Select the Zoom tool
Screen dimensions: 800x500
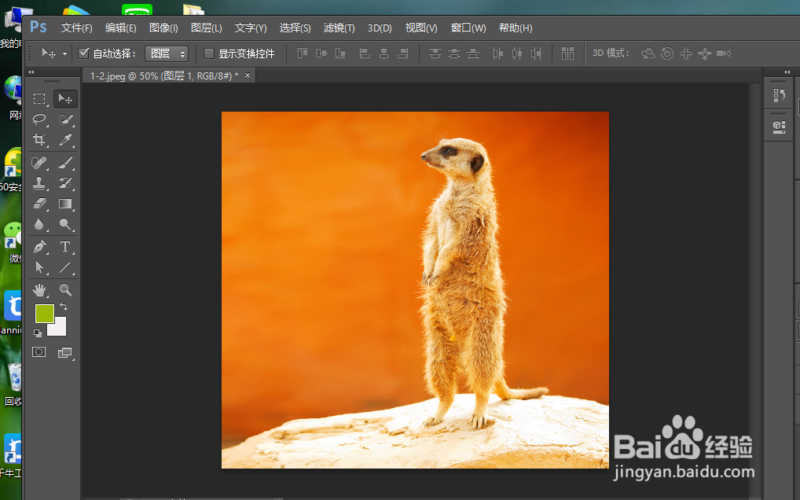pyautogui.click(x=65, y=290)
